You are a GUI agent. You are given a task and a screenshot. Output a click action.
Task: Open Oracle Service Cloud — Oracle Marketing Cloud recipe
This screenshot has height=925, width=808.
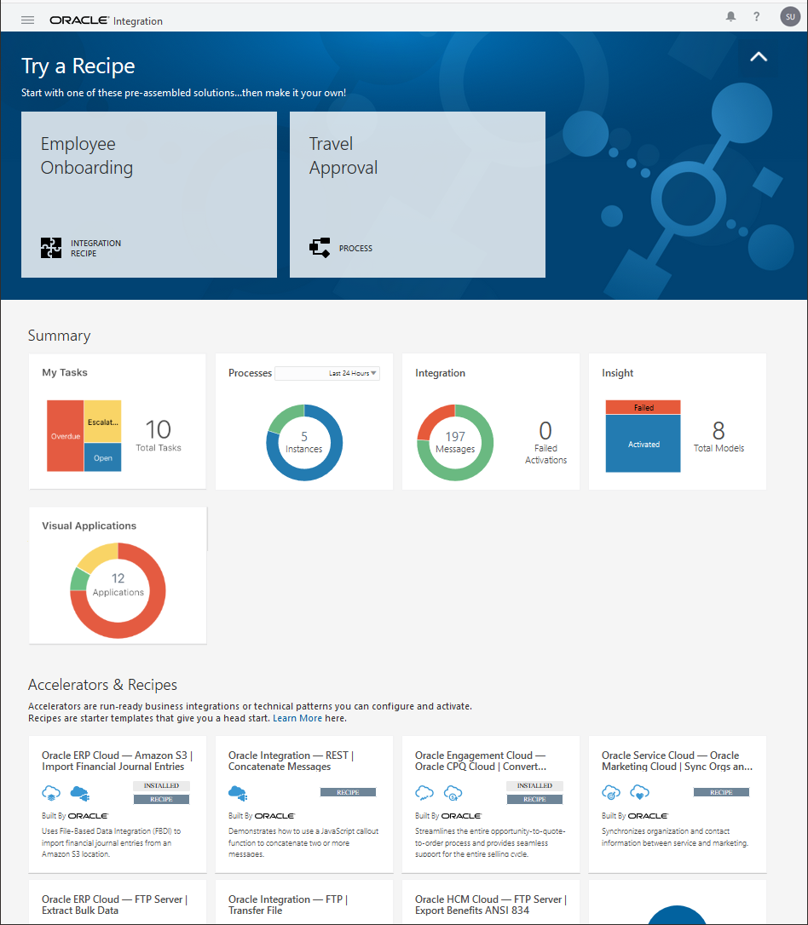pyautogui.click(x=678, y=804)
